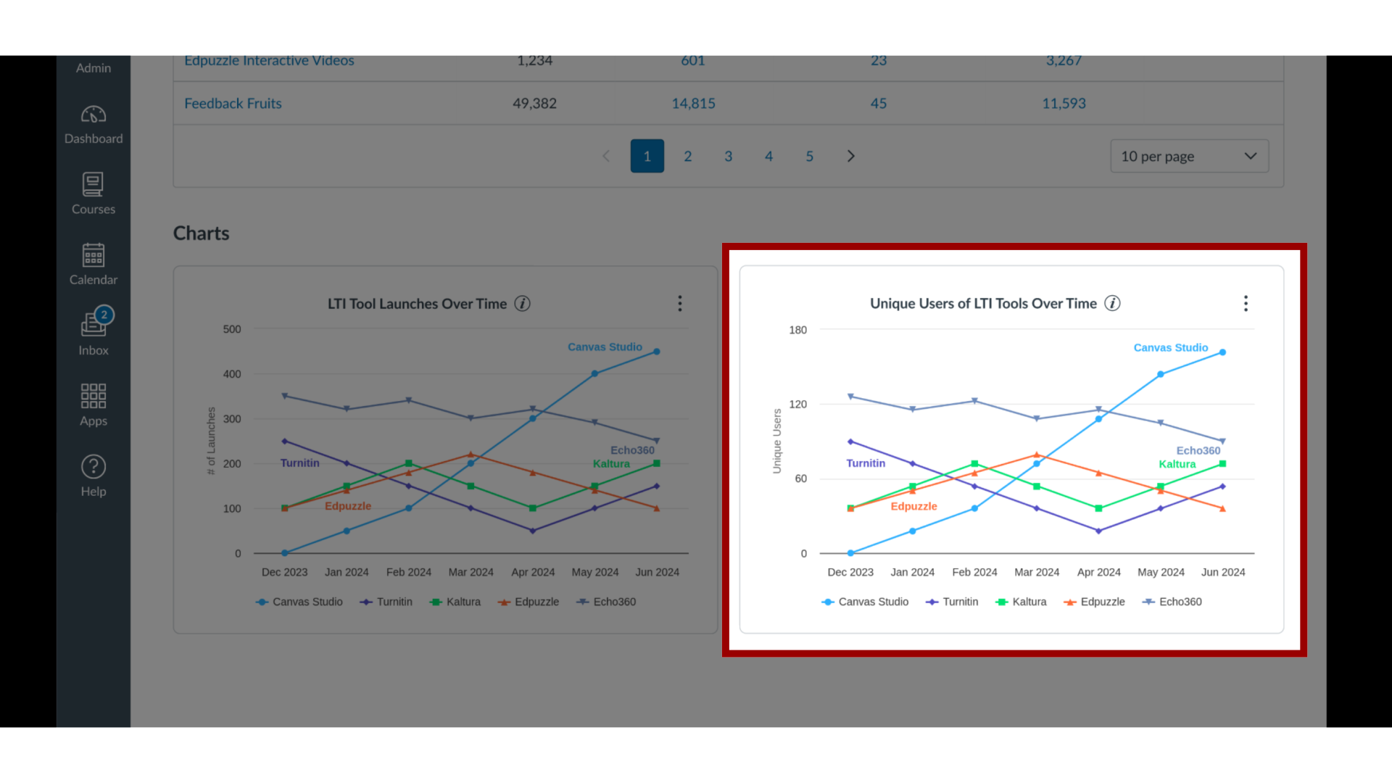Toggle Echo360 series in Launches chart legend

pos(606,602)
